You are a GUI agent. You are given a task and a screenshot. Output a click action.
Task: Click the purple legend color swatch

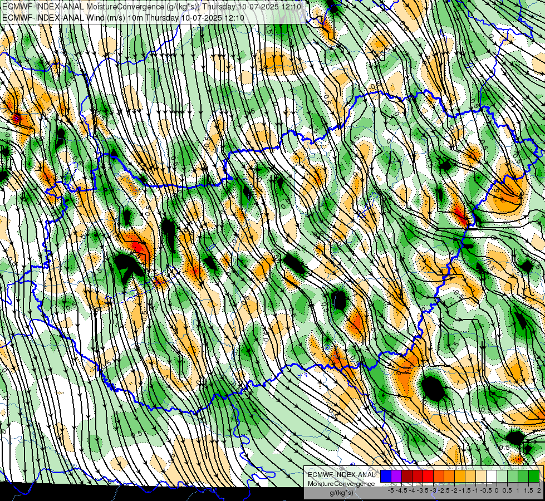pos(396,476)
